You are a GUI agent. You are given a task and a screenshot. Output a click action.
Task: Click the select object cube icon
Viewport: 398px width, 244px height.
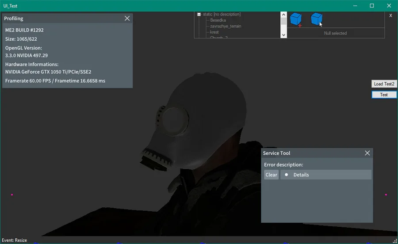tap(317, 19)
